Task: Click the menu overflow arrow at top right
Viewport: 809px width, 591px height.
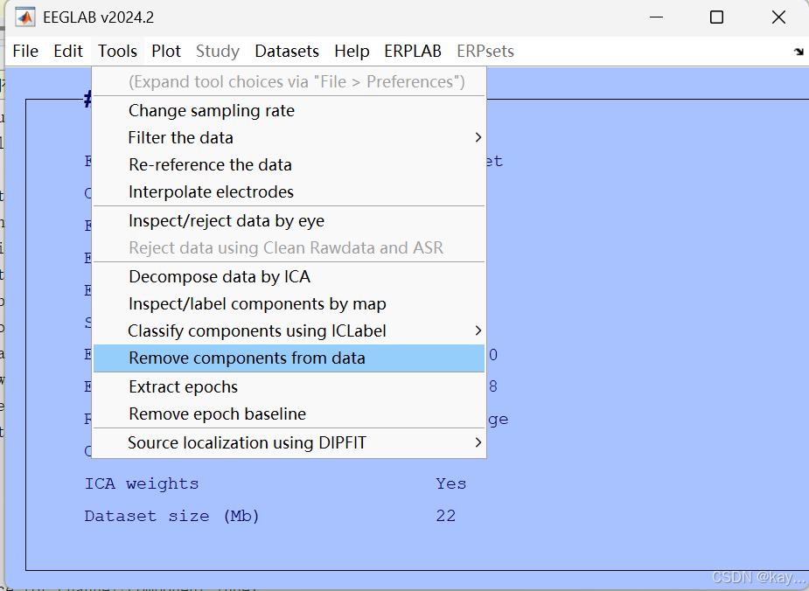Action: (797, 51)
